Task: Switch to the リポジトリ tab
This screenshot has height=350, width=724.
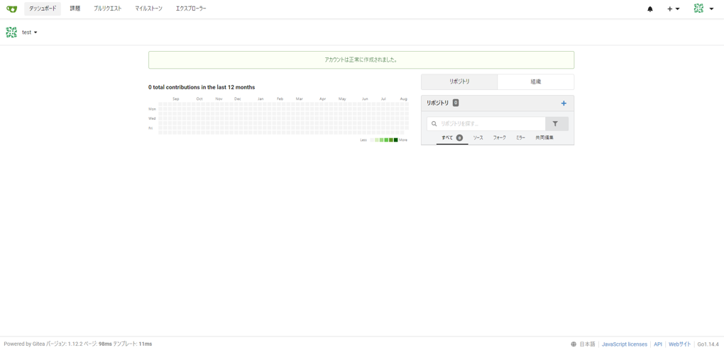Action: [459, 81]
